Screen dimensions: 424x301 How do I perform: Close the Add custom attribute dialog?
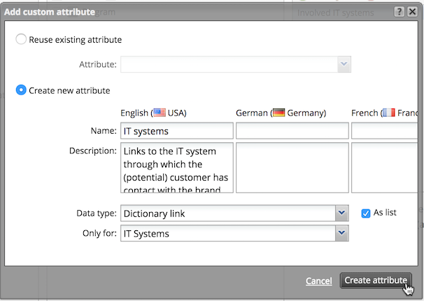click(x=412, y=12)
